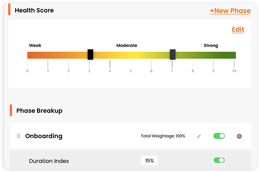Click the scale tick labeled 10

(x=234, y=71)
